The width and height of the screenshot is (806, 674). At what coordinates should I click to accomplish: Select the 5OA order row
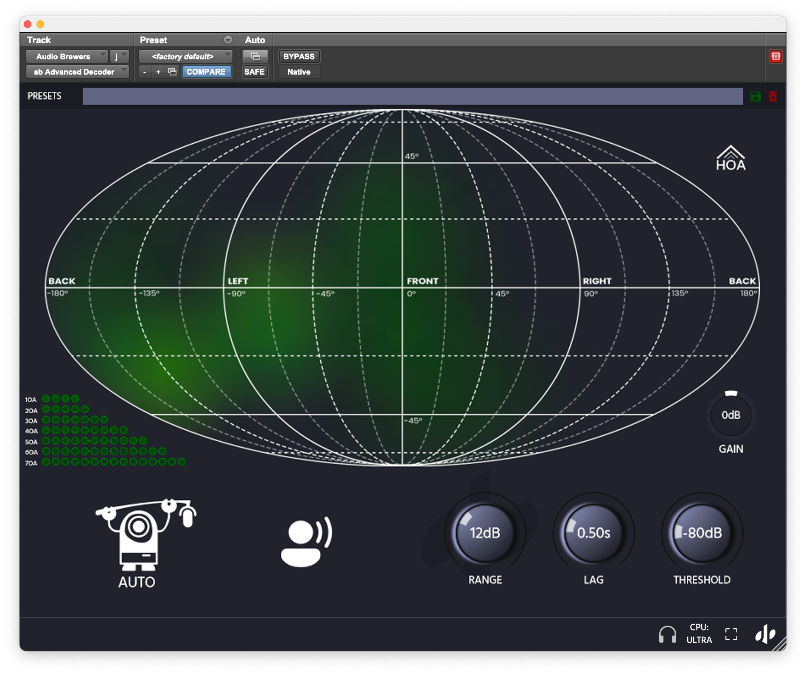pyautogui.click(x=86, y=441)
